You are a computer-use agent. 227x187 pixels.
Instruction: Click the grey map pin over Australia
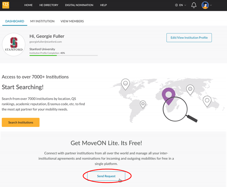207,100
